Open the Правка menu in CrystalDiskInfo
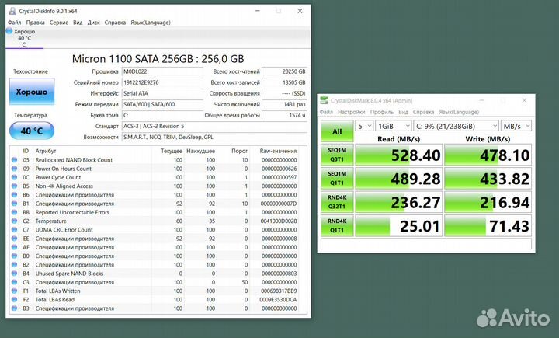Screen dimensions: 559x338 pos(35,23)
